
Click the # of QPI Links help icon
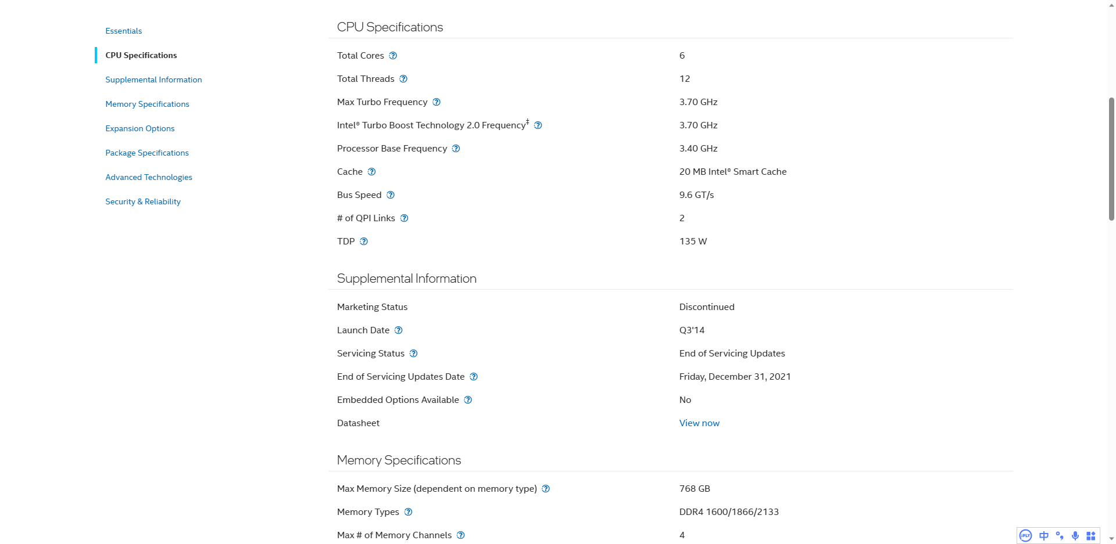point(405,218)
